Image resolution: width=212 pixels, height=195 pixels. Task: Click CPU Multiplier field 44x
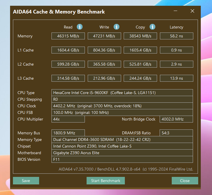[68, 119]
